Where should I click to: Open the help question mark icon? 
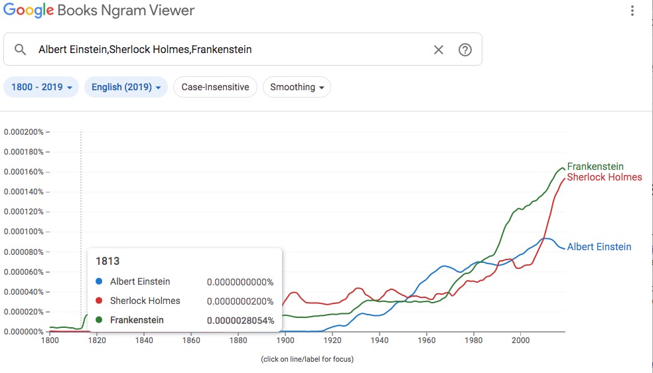coord(465,50)
